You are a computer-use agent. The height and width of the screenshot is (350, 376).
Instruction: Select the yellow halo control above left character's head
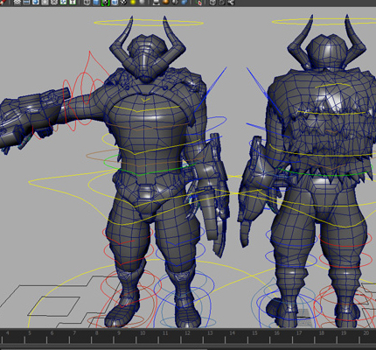[x=149, y=23]
